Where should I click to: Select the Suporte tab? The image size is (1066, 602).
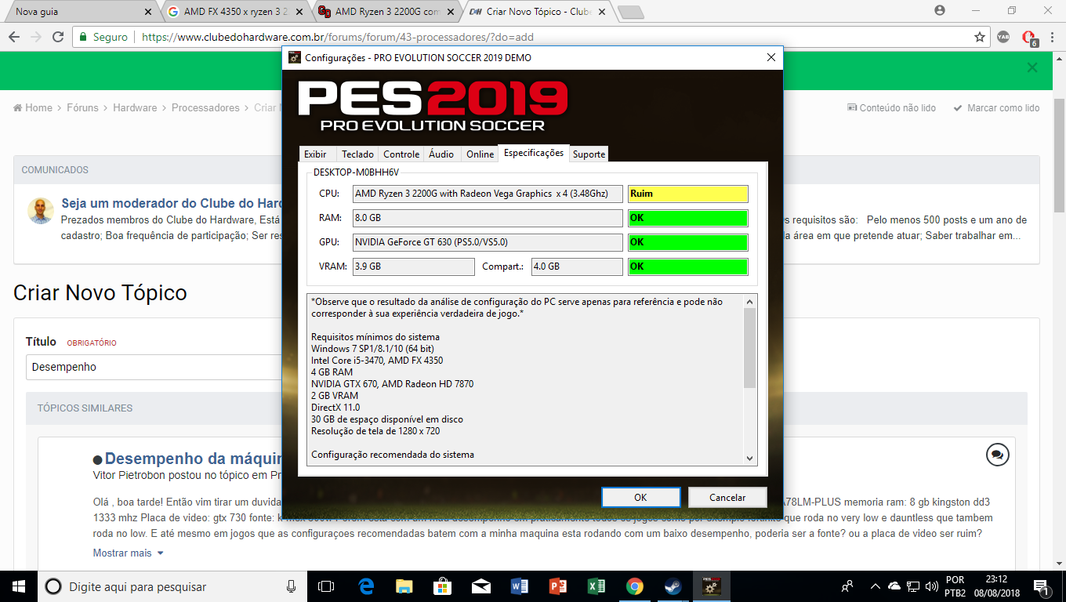tap(589, 154)
